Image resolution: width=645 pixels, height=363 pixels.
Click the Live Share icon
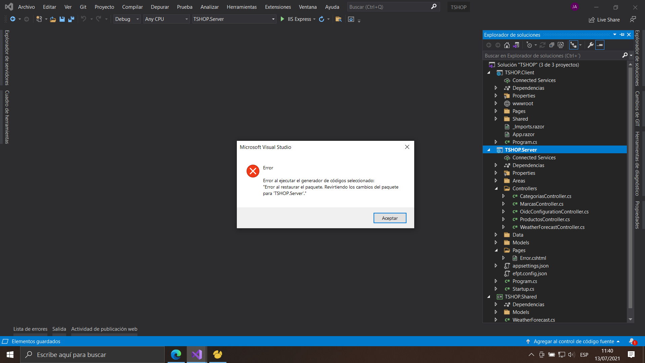tap(592, 20)
